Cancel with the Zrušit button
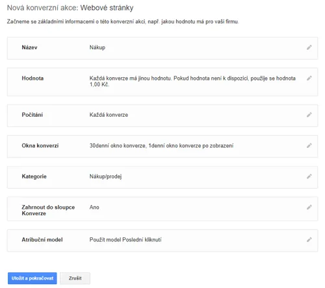Screen dimensions: 325x288 (75, 278)
